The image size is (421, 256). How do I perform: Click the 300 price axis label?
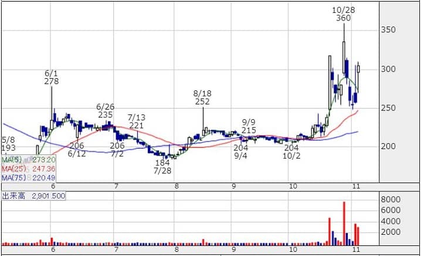(389, 69)
